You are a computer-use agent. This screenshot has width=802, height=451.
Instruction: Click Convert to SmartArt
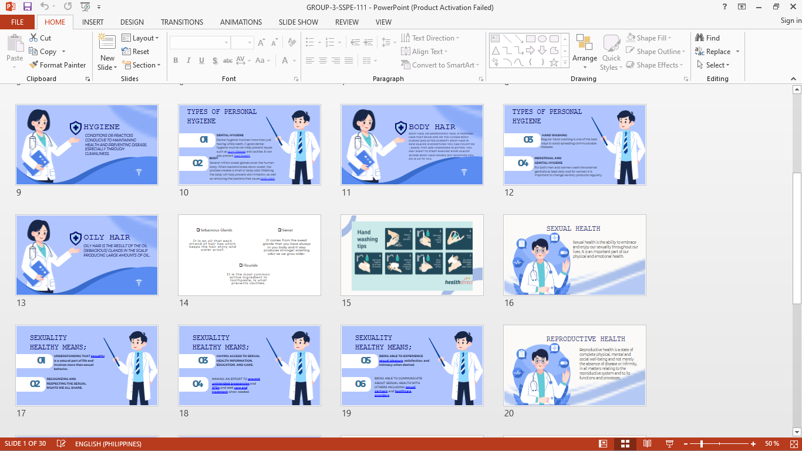[x=440, y=65]
